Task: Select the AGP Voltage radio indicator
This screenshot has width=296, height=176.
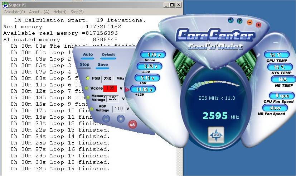Action: [x=92, y=109]
